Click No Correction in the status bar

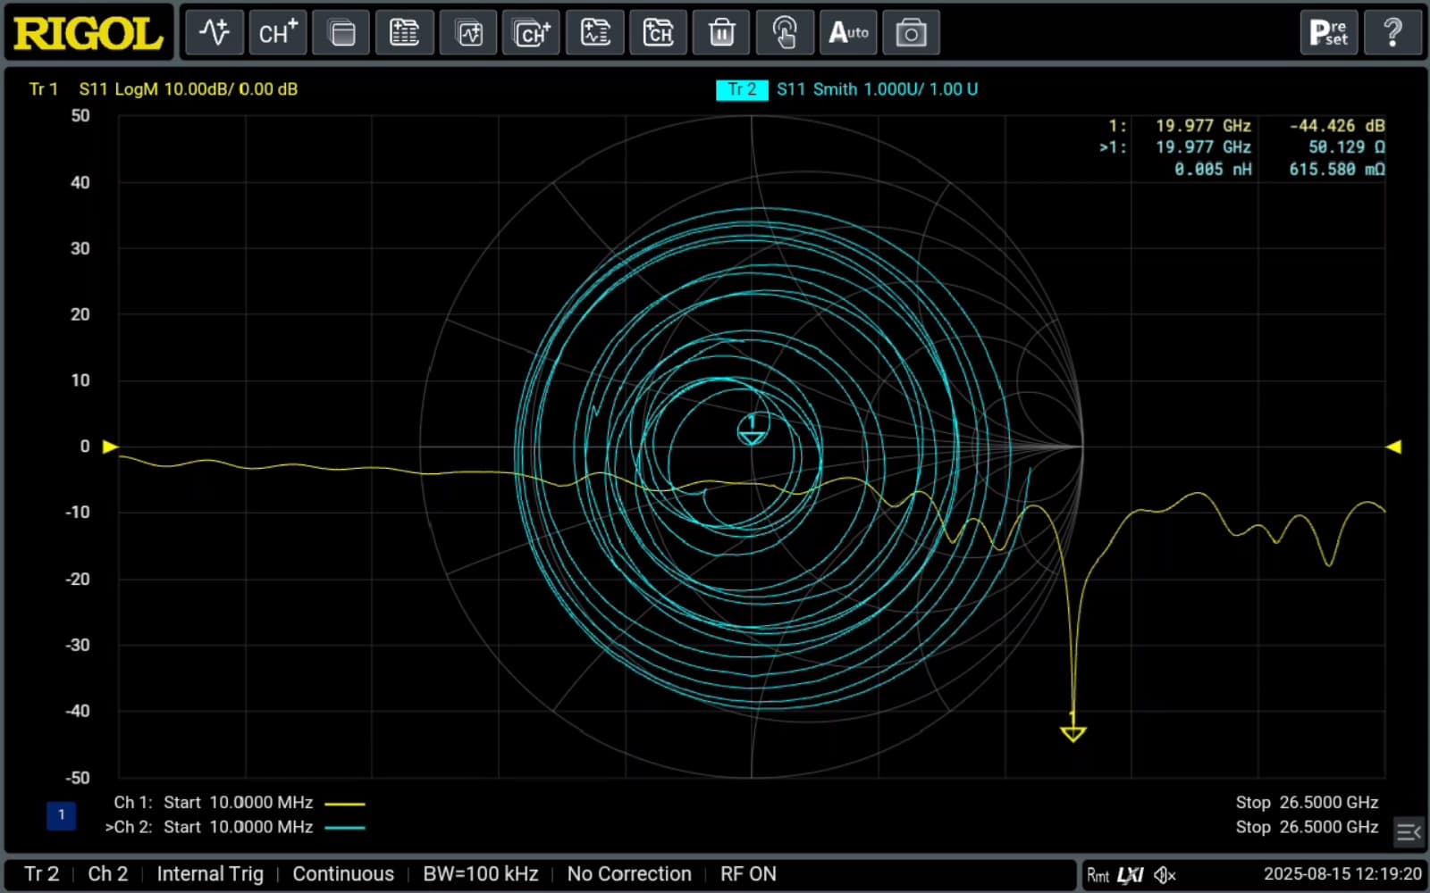(x=628, y=873)
